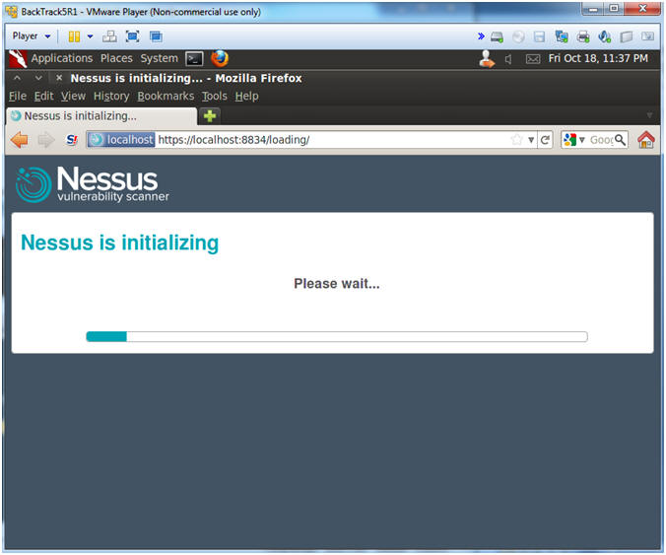Viewport: 666px width, 555px height.
Task: Click the URL address field
Action: (333, 139)
